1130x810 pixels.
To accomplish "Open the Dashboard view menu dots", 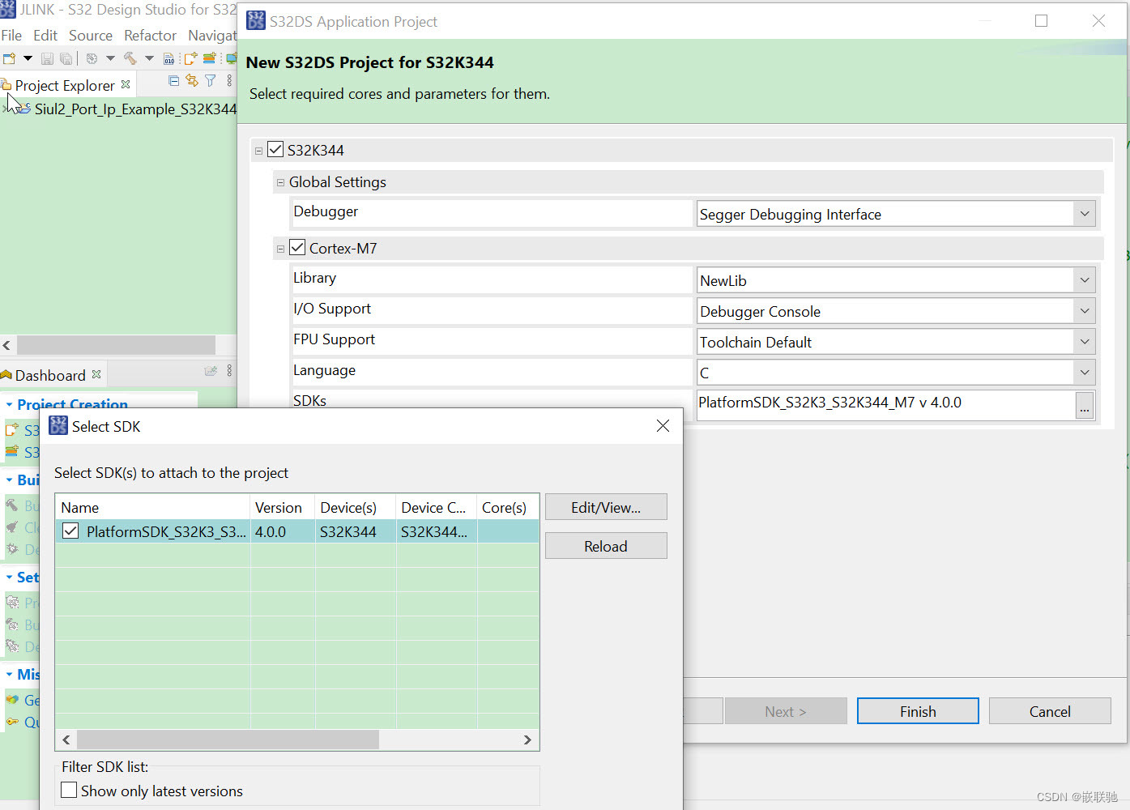I will (x=229, y=371).
